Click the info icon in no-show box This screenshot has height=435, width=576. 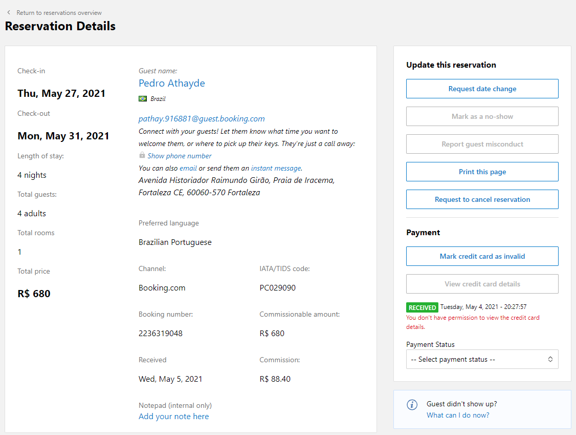[x=412, y=405]
